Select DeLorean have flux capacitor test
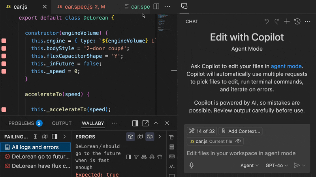The image size is (316, 177). click(x=36, y=166)
